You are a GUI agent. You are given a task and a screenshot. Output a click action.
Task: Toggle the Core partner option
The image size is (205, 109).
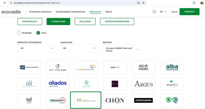pyautogui.click(x=38, y=33)
